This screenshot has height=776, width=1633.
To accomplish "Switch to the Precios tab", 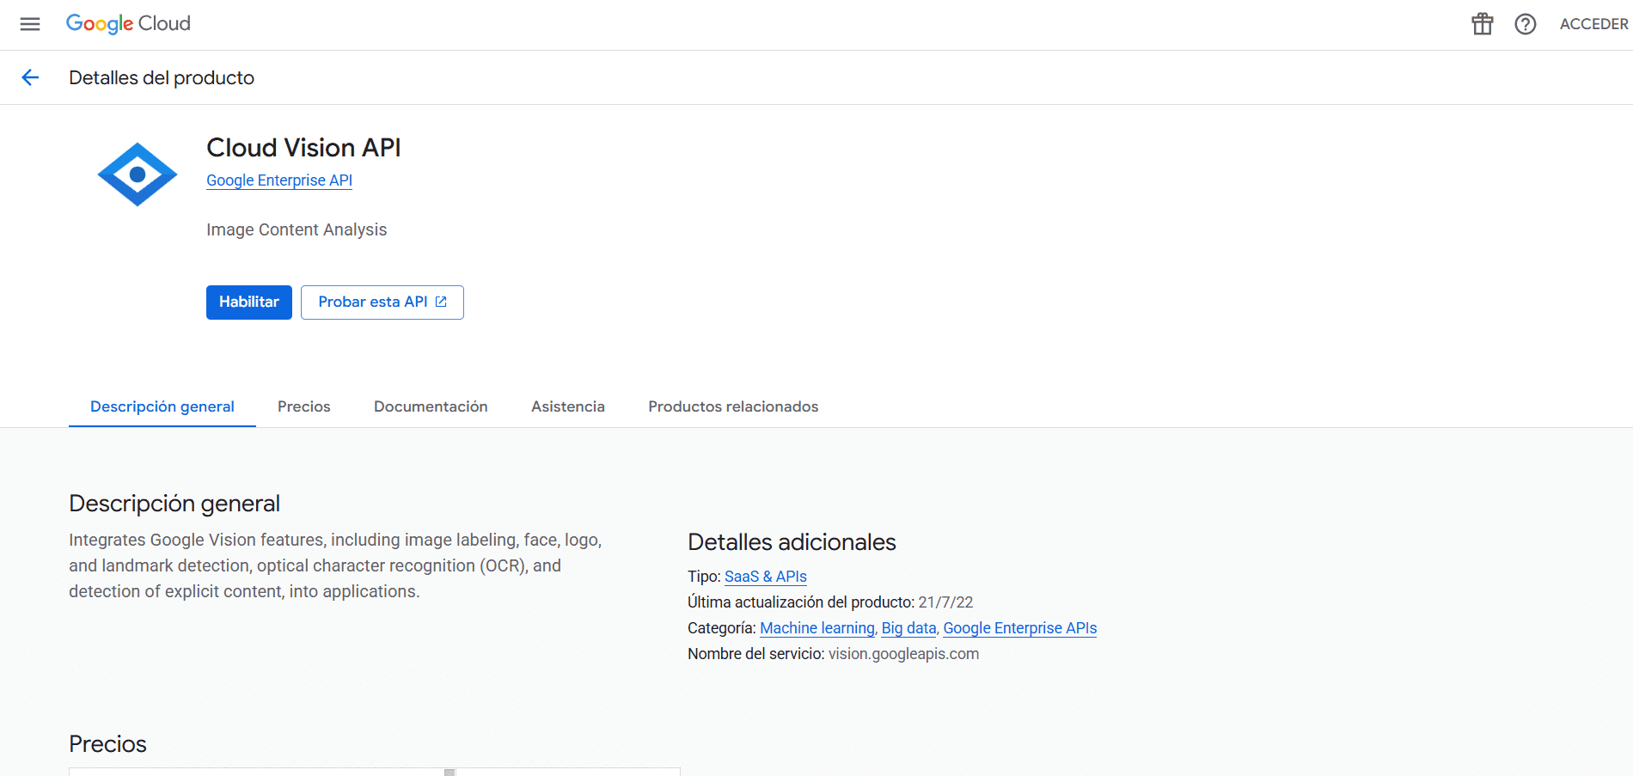I will 303,406.
